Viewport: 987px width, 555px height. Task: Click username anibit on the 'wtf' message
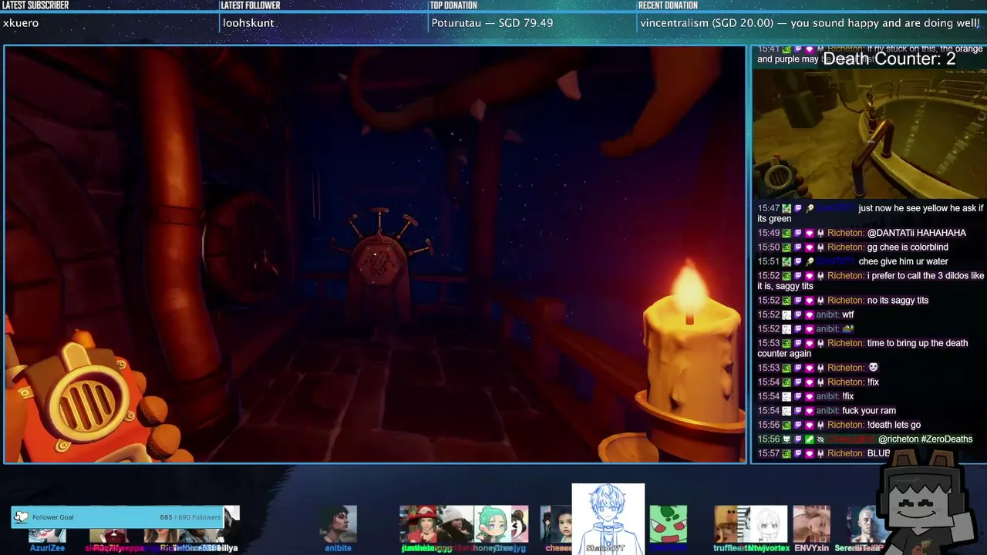click(x=827, y=314)
